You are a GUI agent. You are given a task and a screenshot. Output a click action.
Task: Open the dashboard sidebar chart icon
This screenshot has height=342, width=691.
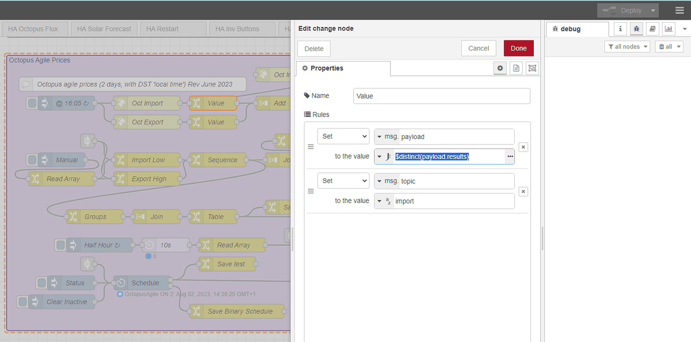668,28
